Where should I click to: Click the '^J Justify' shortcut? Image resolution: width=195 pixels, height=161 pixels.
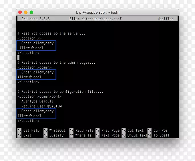(54, 135)
